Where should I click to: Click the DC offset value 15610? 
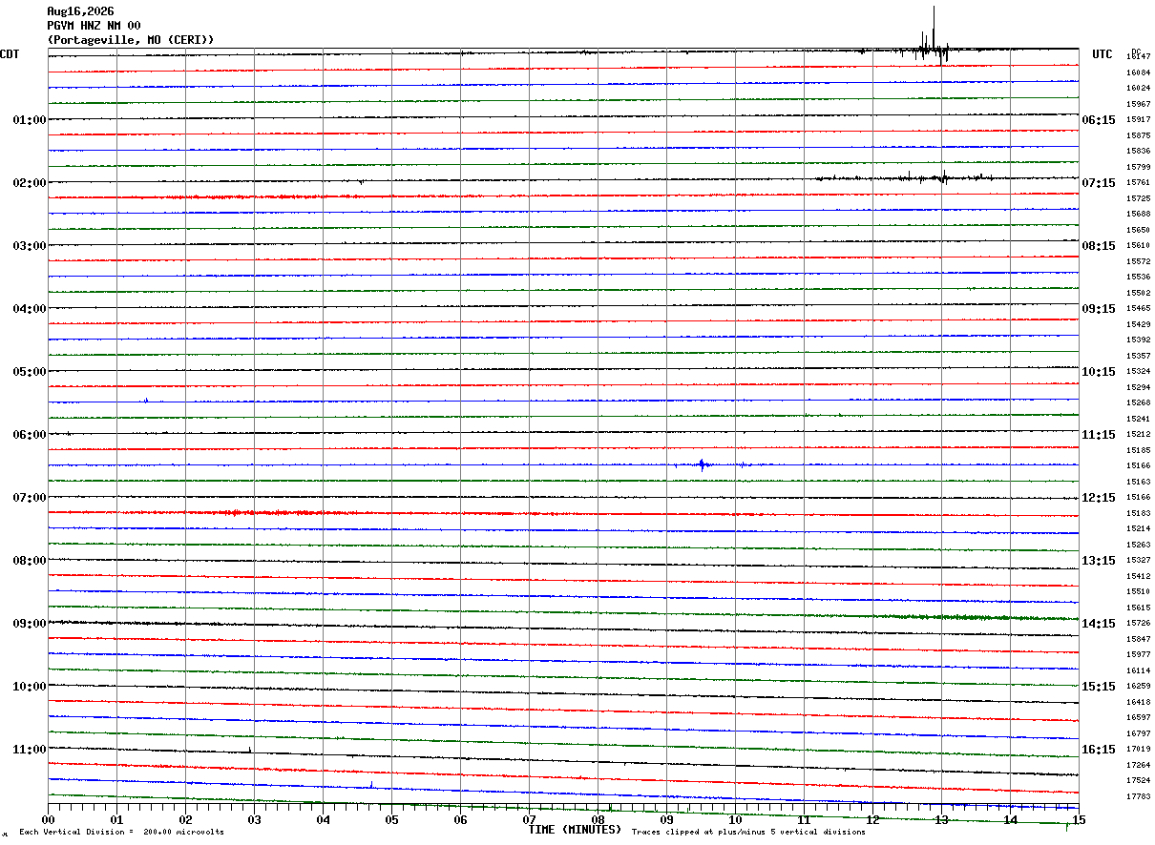(1138, 246)
